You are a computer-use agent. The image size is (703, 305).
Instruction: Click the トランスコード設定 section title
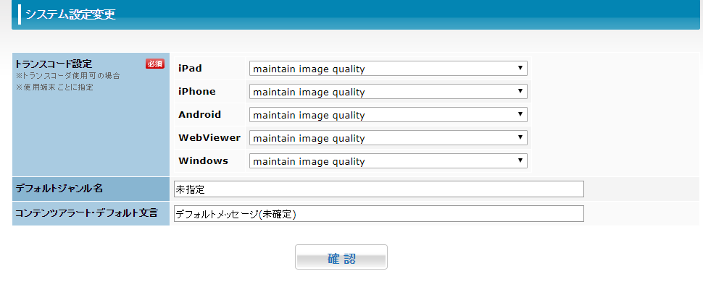[54, 64]
